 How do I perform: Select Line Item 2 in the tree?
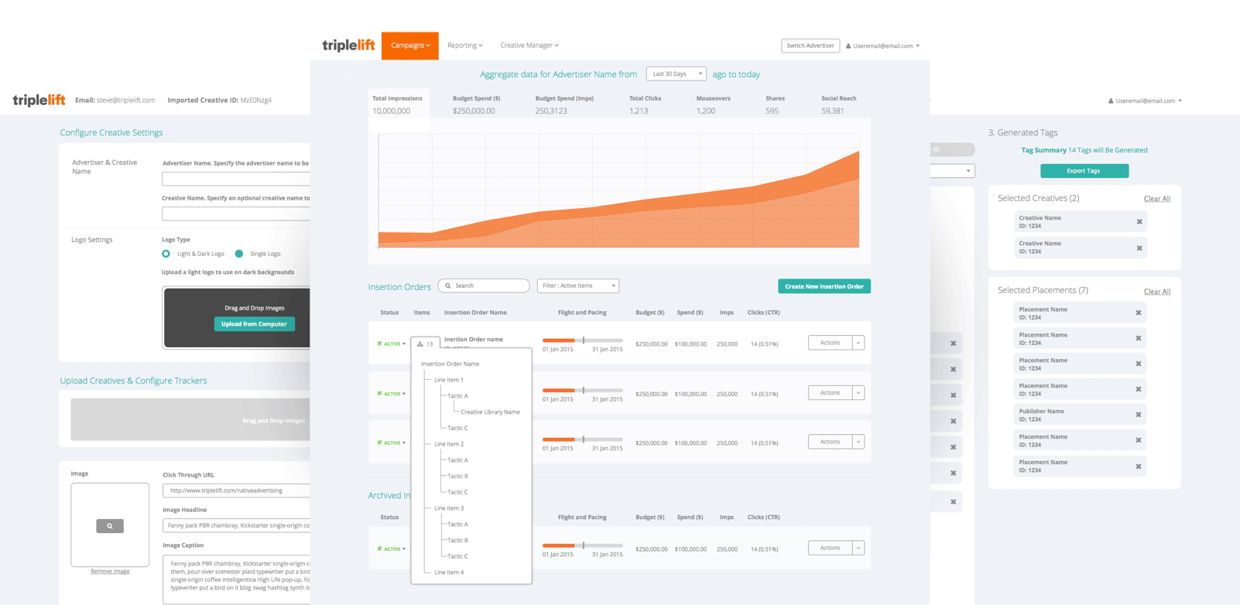[449, 444]
